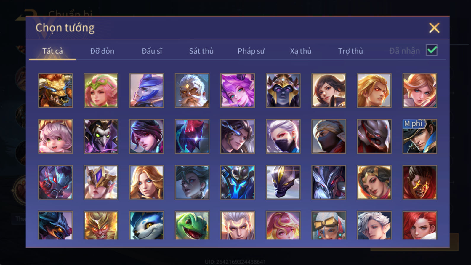Image resolution: width=471 pixels, height=265 pixels.
Task: Pick the white-bearded old man hero
Action: click(x=192, y=90)
